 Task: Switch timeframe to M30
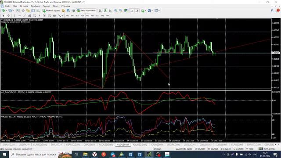coord(82,16)
